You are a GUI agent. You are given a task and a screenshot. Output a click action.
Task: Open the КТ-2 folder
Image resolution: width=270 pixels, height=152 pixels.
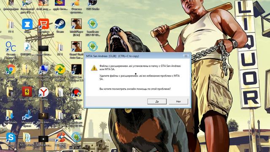(59, 92)
